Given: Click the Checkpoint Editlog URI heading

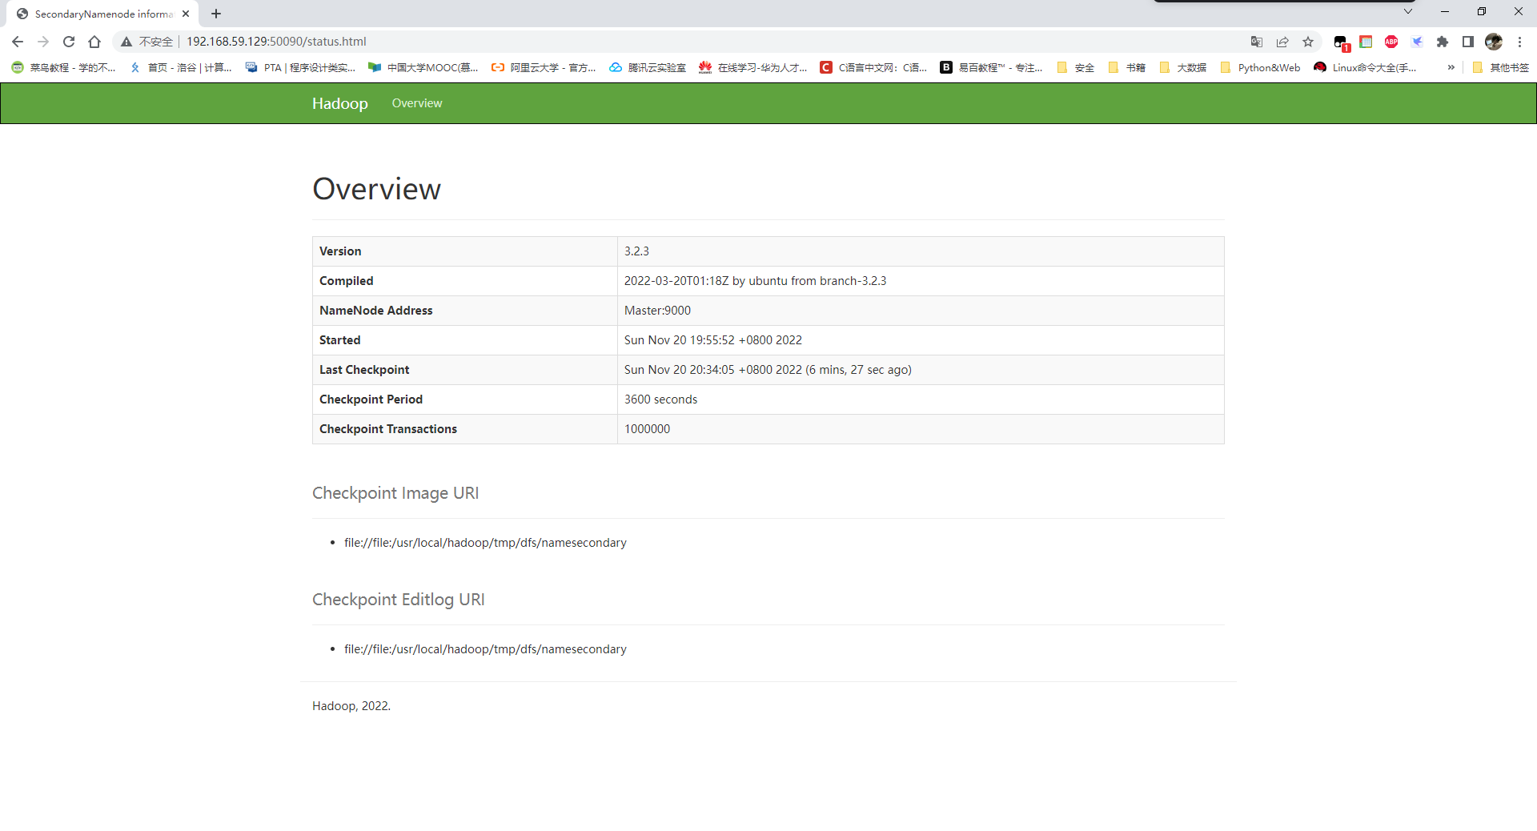Looking at the screenshot, I should click(399, 600).
